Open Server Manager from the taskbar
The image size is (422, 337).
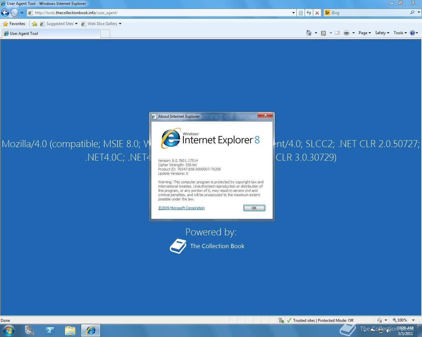[30, 330]
